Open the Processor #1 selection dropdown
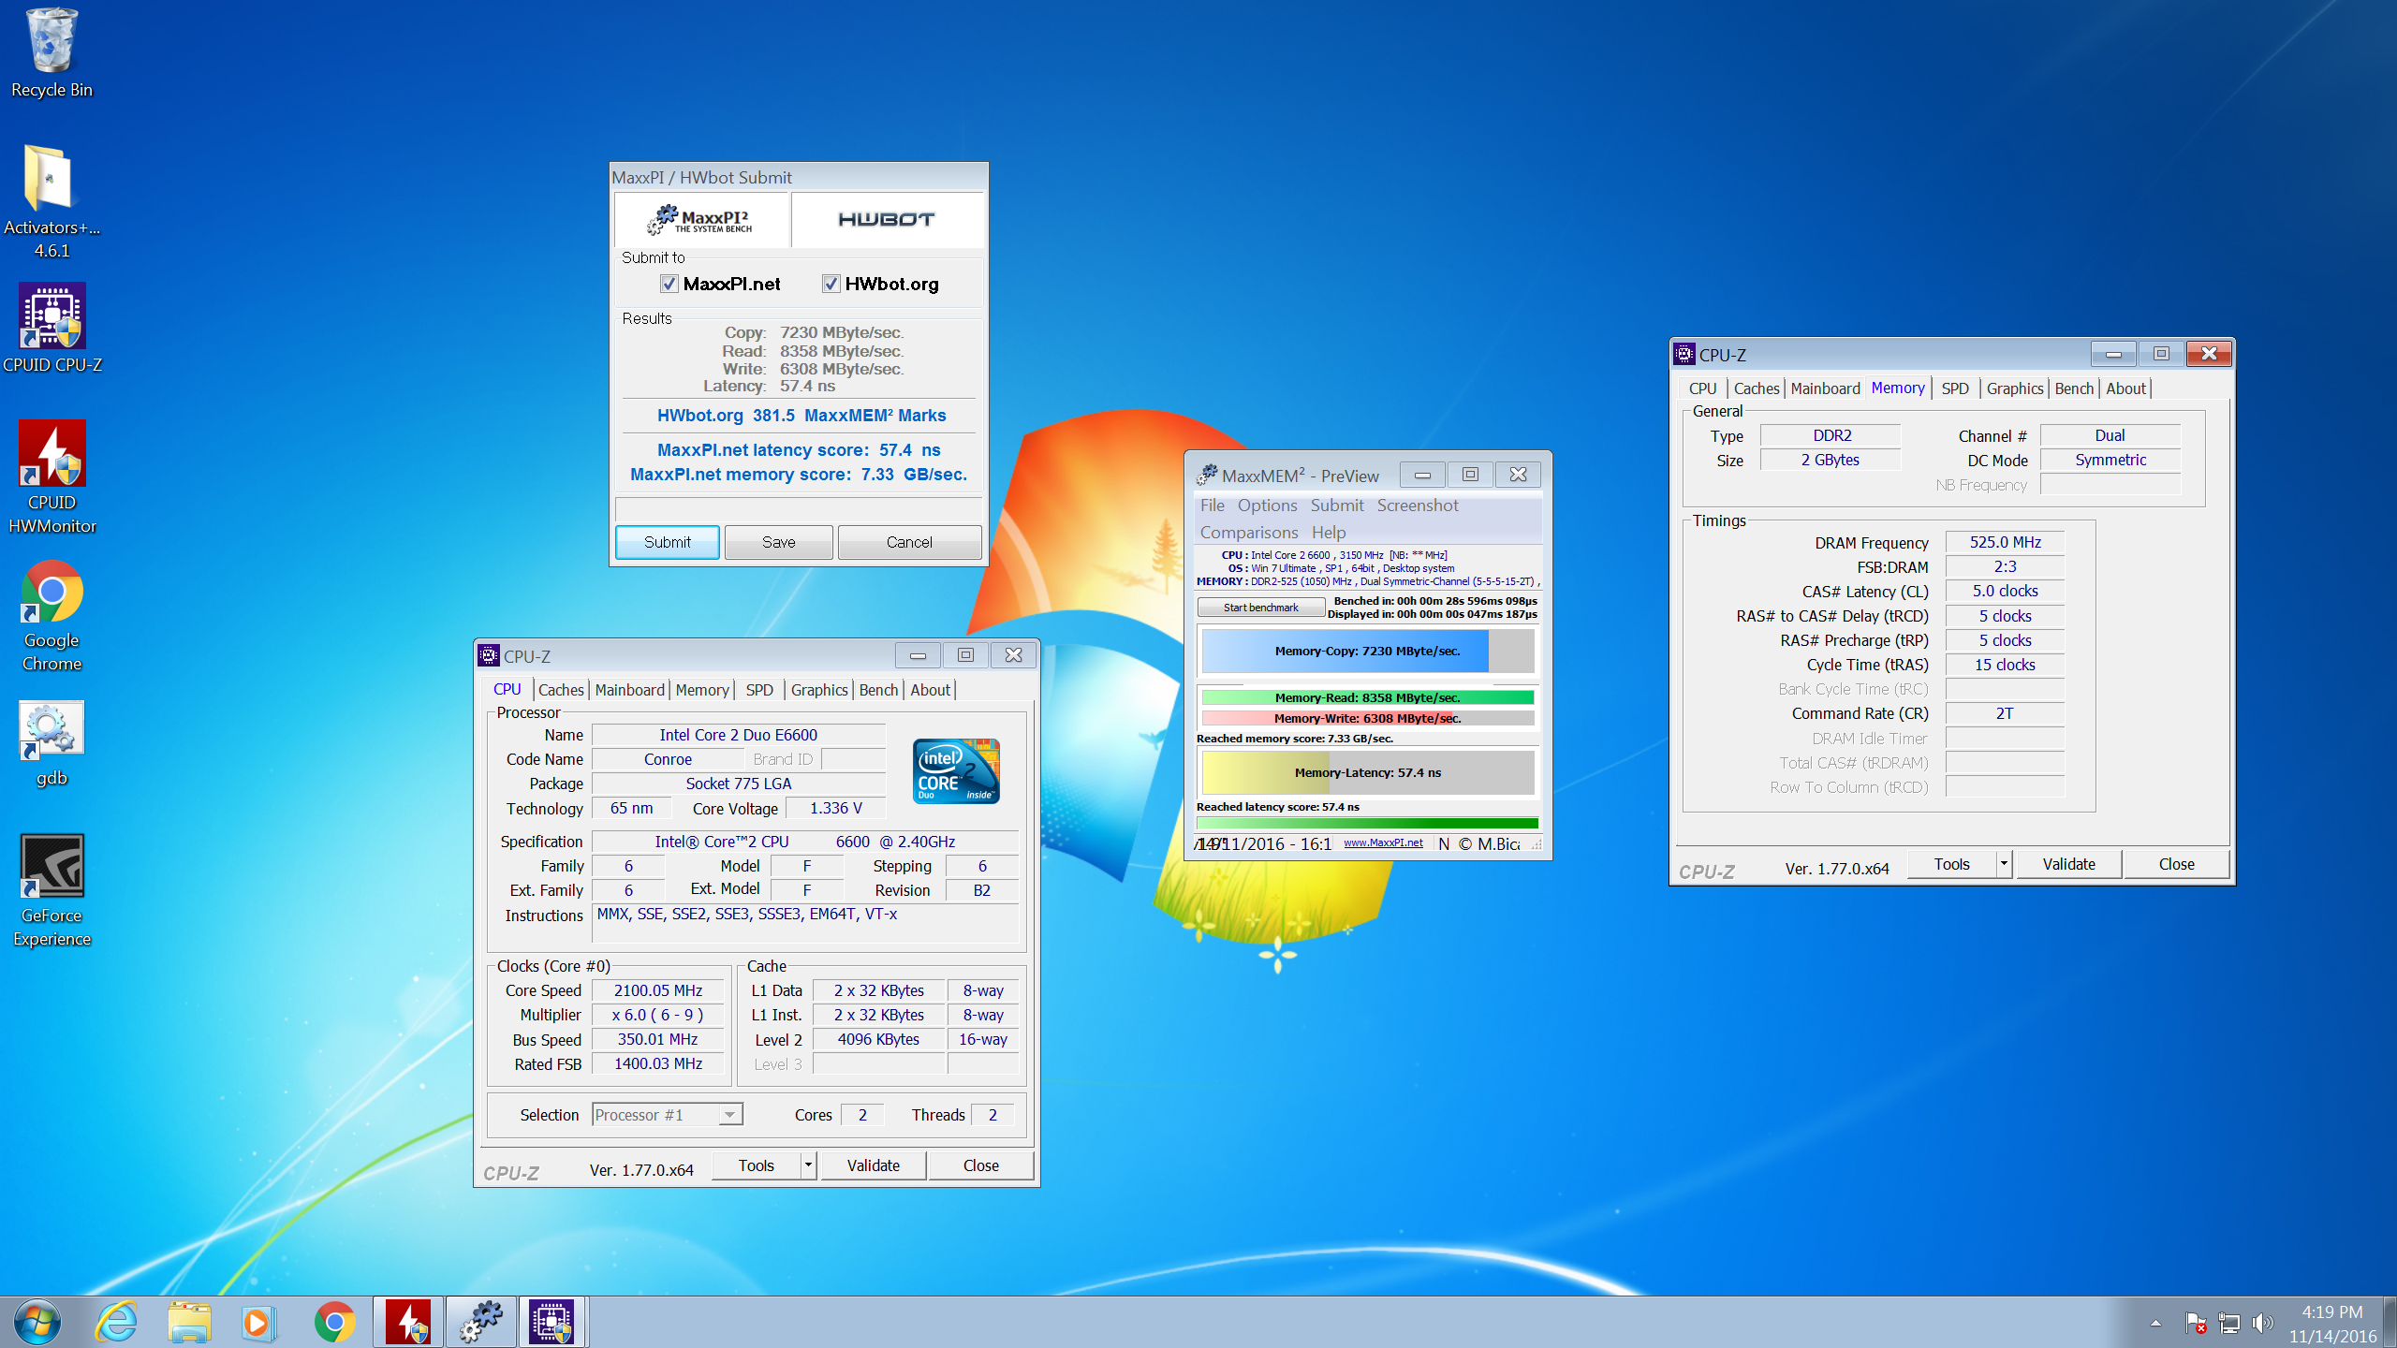Viewport: 2397px width, 1348px height. 668,1114
